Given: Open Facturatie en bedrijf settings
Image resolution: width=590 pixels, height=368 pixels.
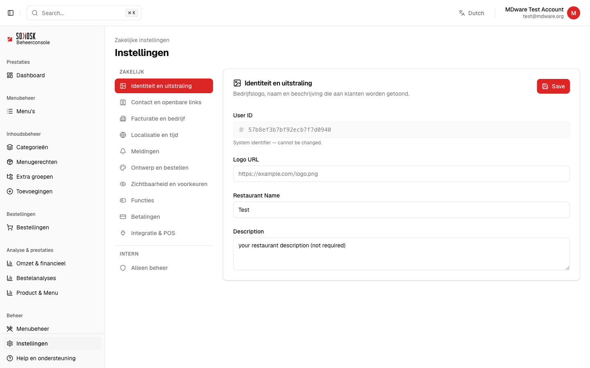Looking at the screenshot, I should coord(164,119).
